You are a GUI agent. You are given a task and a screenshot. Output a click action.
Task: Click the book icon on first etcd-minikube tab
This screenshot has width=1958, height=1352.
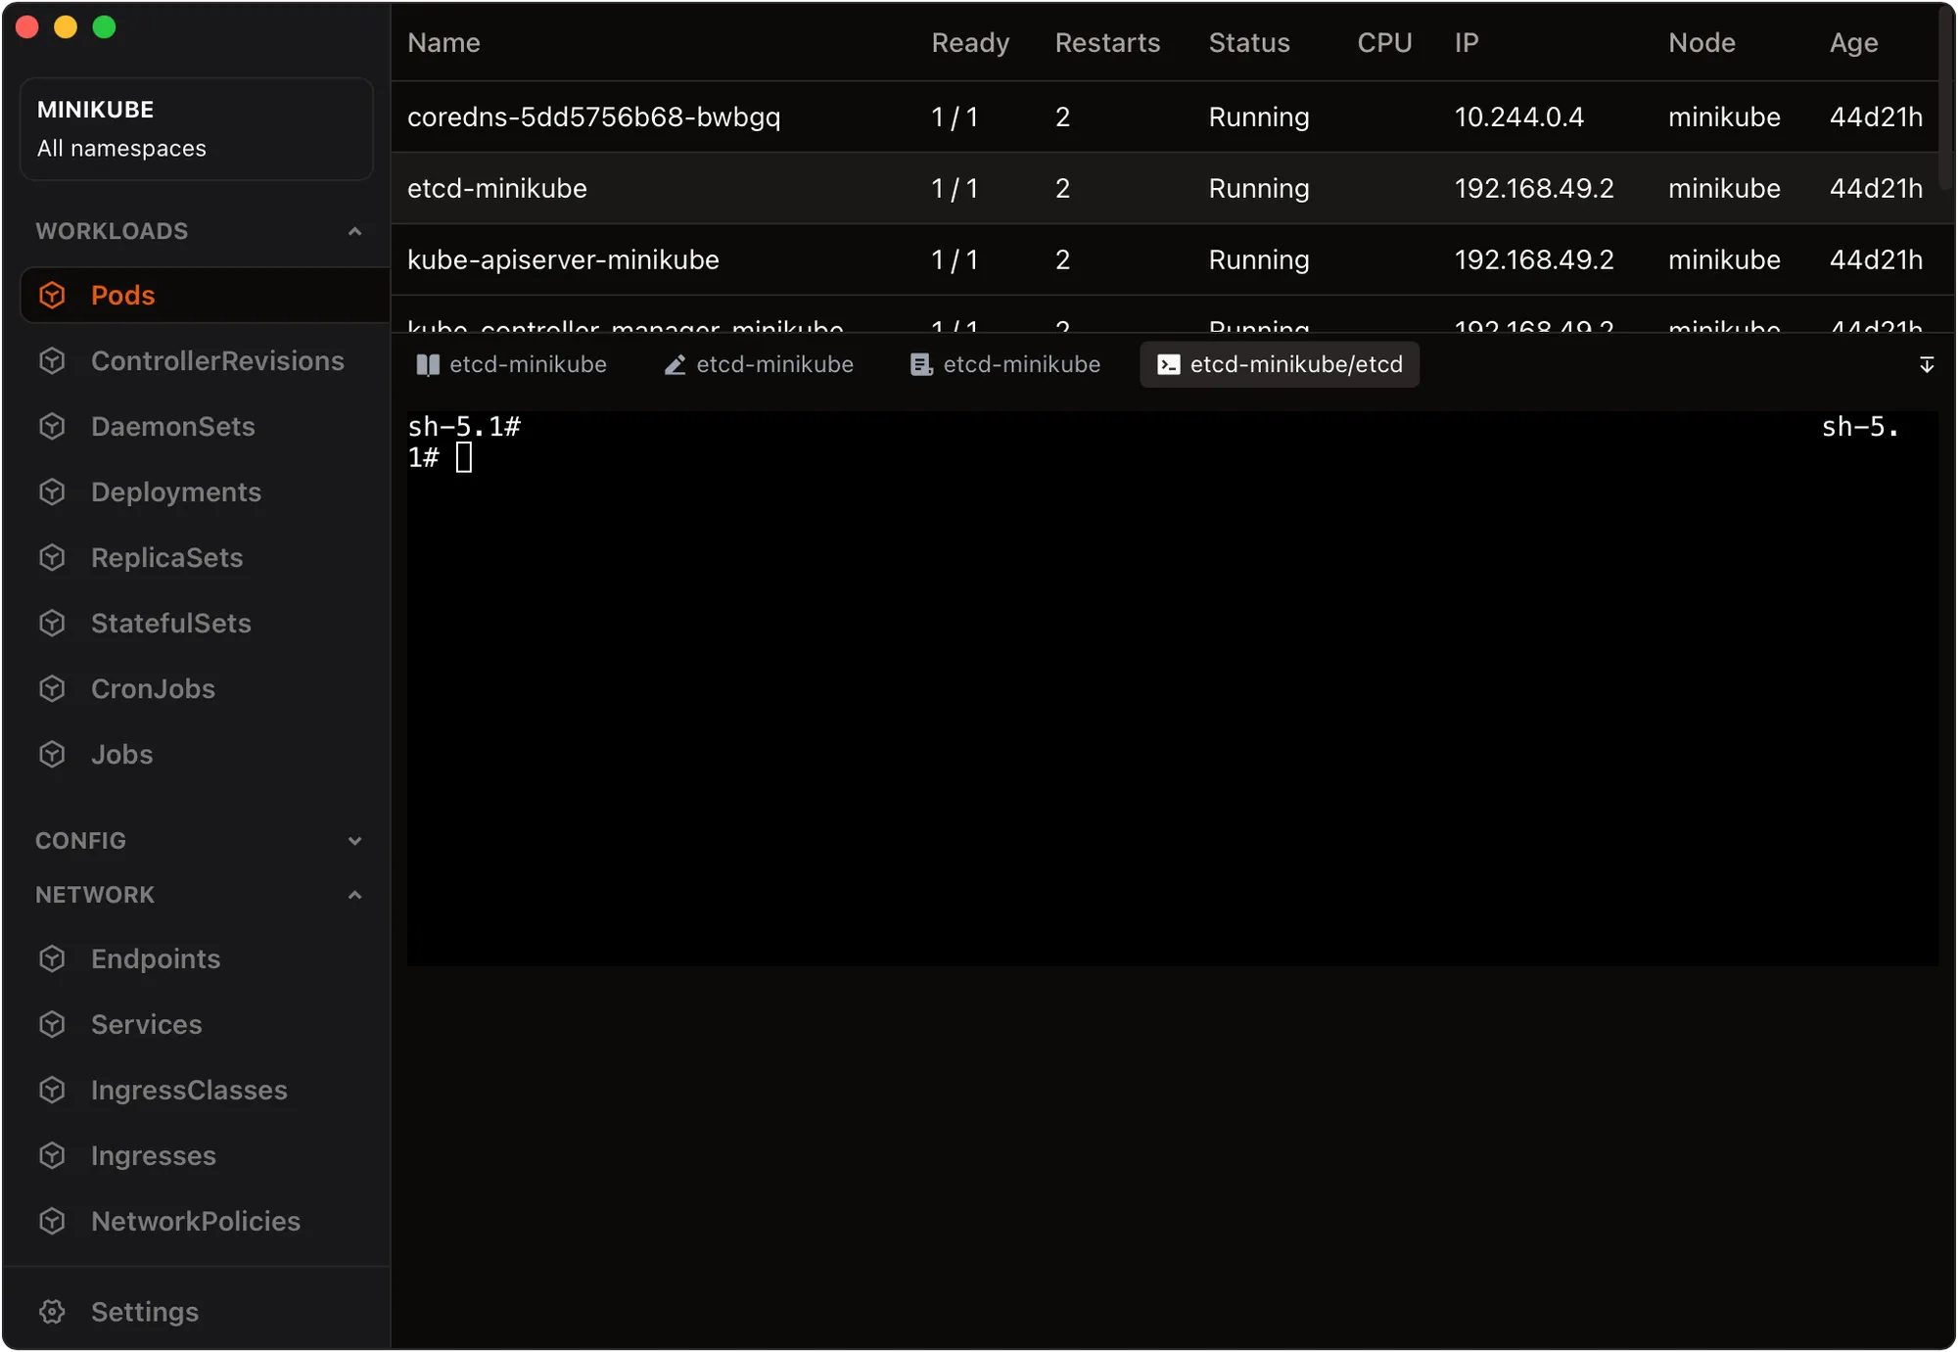(x=428, y=364)
